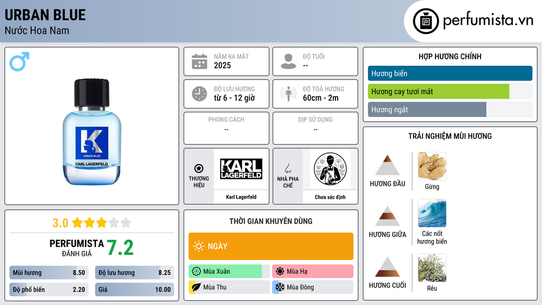Open the ocean wave note image
Screen dimensions: 542x305
tap(432, 213)
